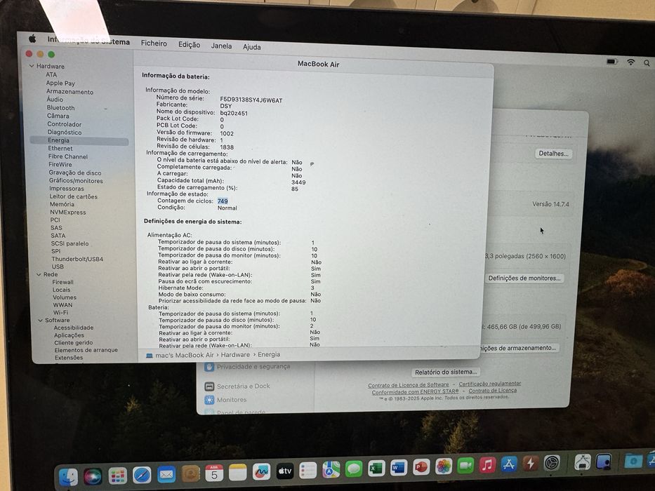The width and height of the screenshot is (655, 491).
Task: Open FaceTime app in the Dock
Action: (x=465, y=465)
